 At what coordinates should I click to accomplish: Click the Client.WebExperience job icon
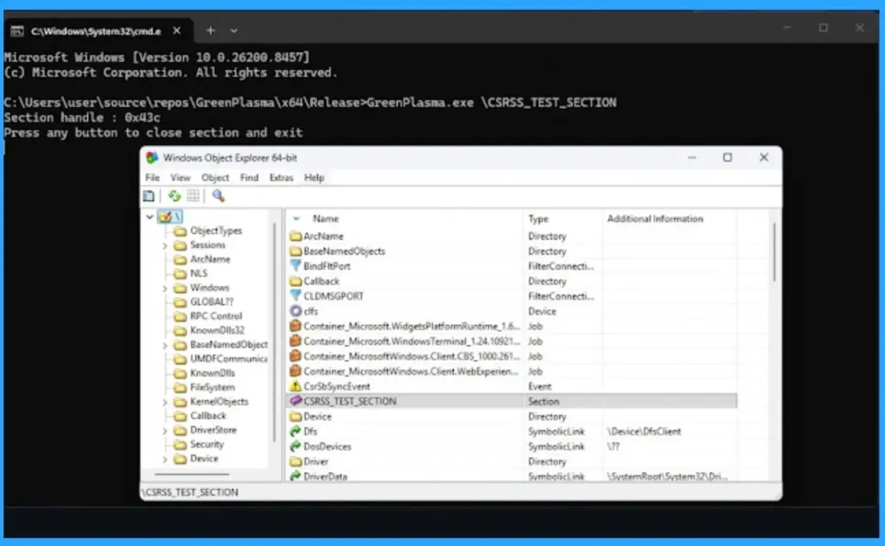296,371
